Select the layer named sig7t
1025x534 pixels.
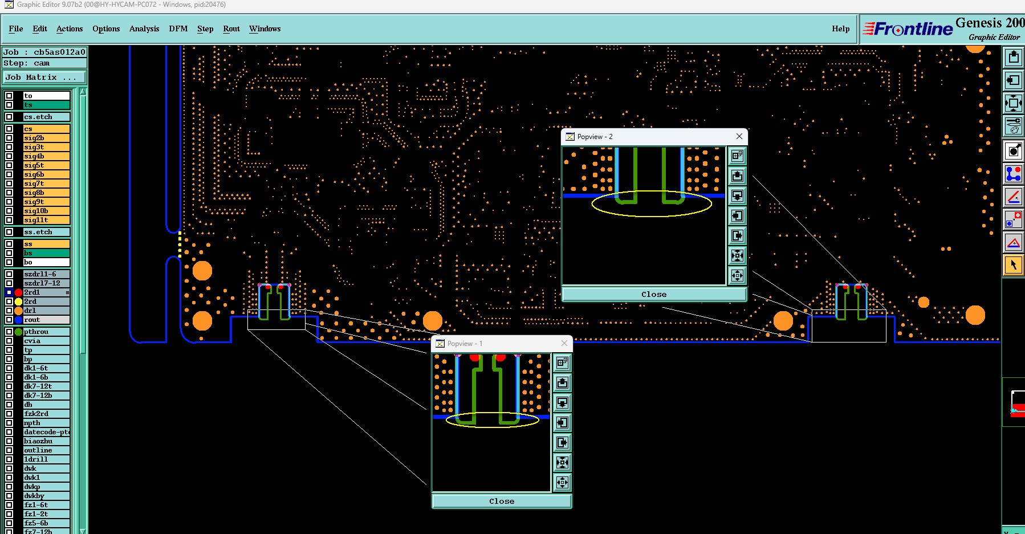click(47, 184)
